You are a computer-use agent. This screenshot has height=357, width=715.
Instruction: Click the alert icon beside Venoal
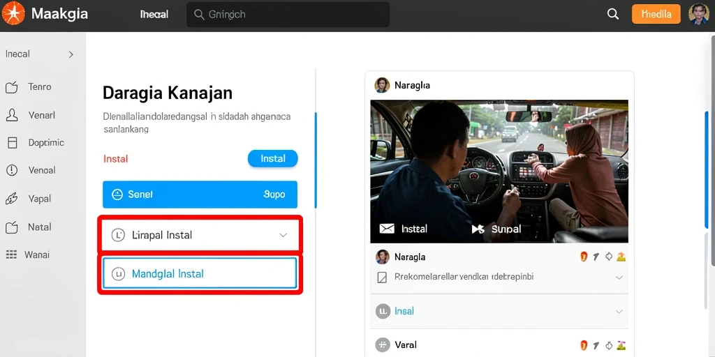tap(11, 170)
